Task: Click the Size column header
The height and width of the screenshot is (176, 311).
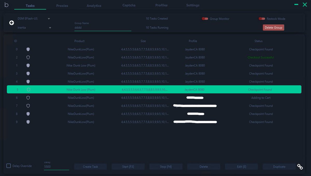Action: [x=143, y=41]
